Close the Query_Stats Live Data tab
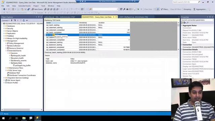 pyautogui.click(x=116, y=17)
